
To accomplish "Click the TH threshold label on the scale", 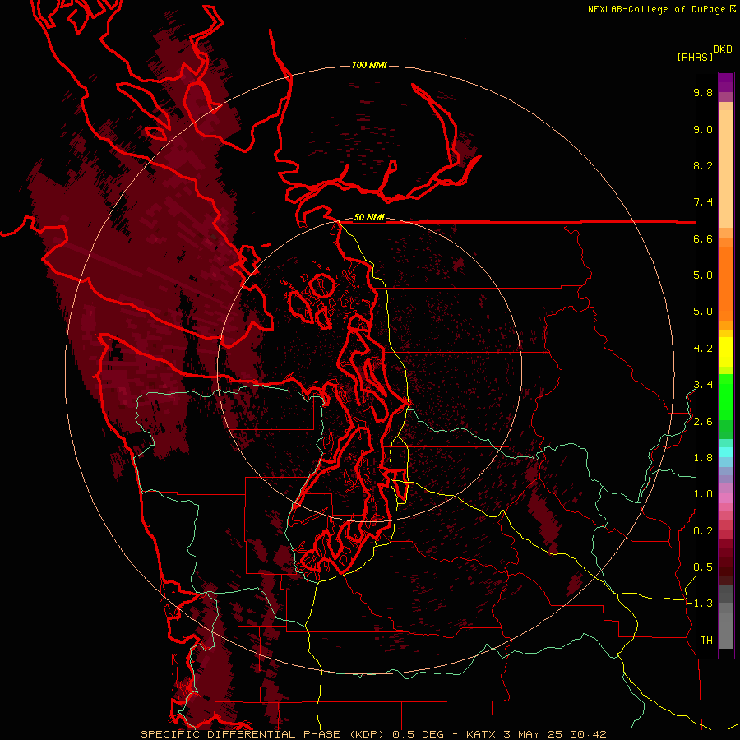I will pos(706,641).
